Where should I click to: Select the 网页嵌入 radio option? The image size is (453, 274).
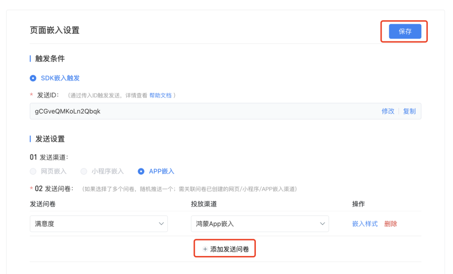33,171
